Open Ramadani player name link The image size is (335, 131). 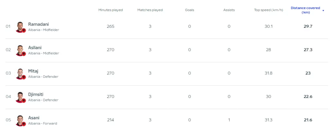39,24
